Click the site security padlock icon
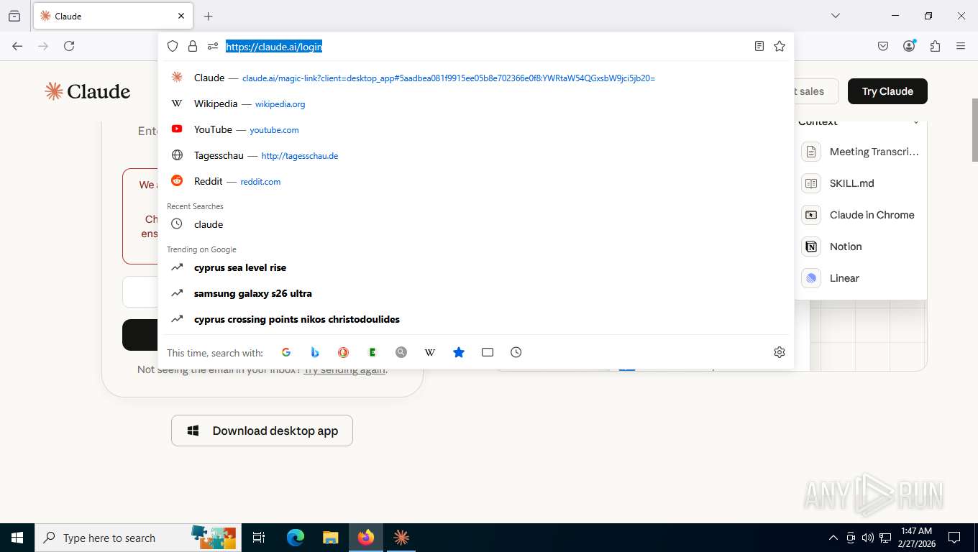Viewport: 978px width, 552px height. coord(193,46)
